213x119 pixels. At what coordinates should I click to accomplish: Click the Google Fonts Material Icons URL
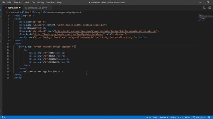[69, 34]
